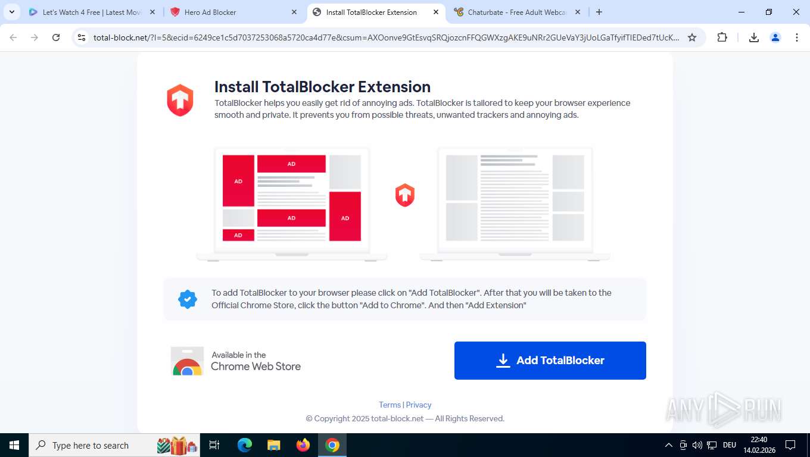
Task: Click the laptop illustration showing red ads
Action: [292, 204]
